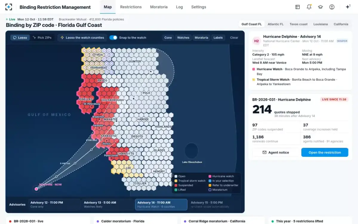This screenshot has height=224, width=358.
Task: Open the notifications bell
Action: point(309,7)
